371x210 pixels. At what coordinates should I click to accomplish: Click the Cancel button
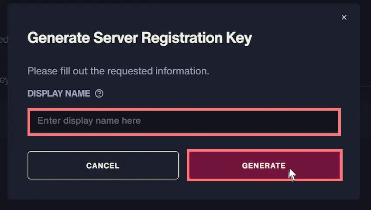click(103, 166)
